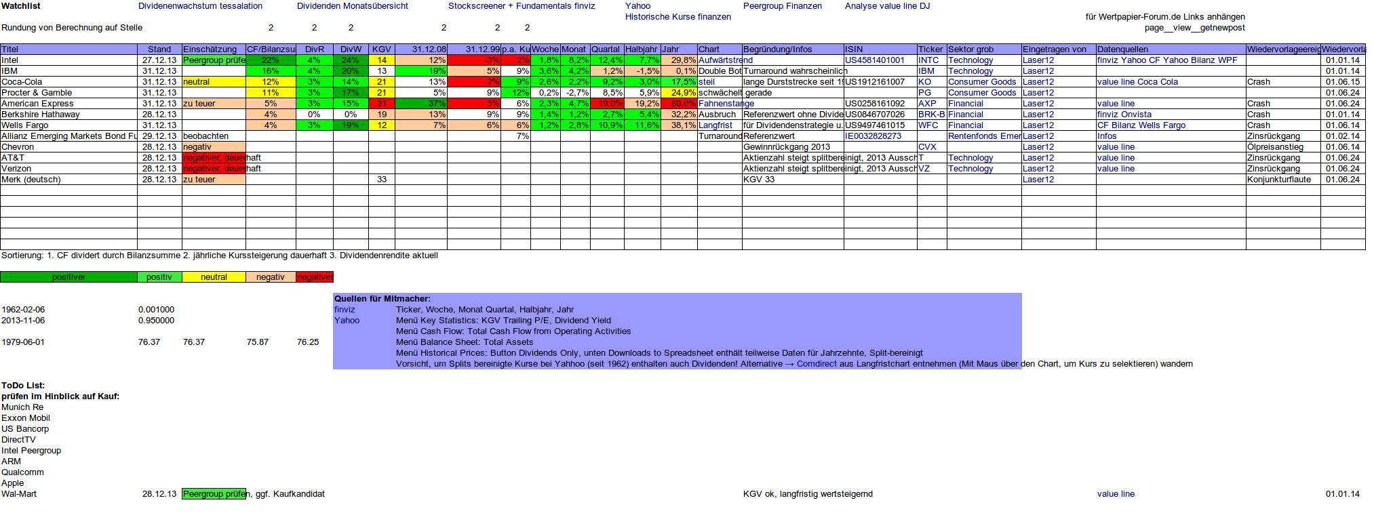This screenshot has width=1374, height=530.
Task: Select the 'Sektor grob' column header
Action: tap(984, 49)
